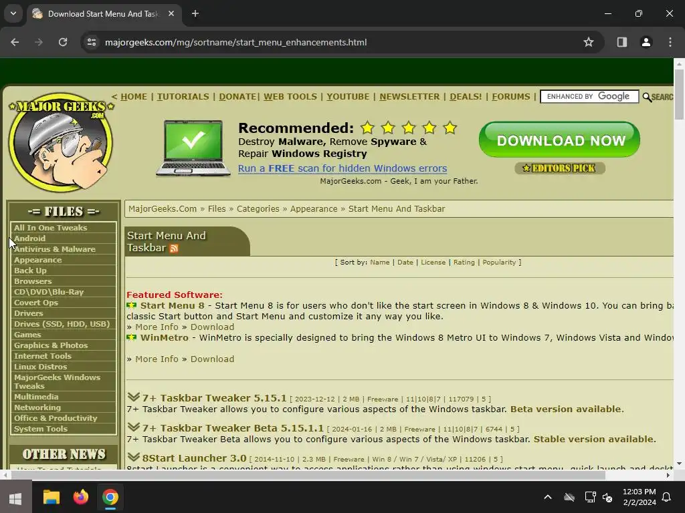Open Windows Start button
Viewport: 685px width, 513px height.
15,498
